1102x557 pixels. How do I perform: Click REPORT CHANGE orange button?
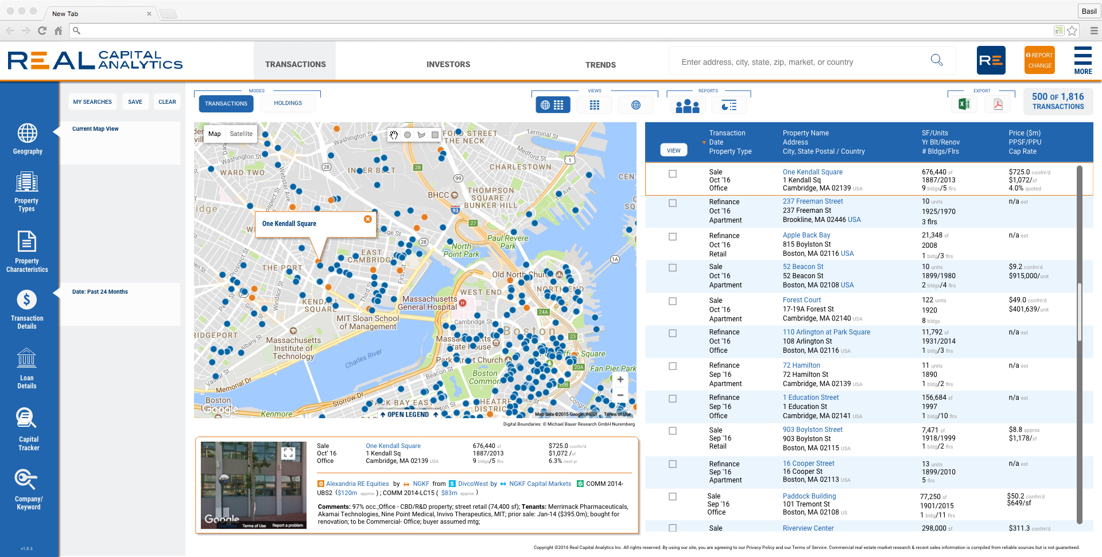[x=1039, y=60]
